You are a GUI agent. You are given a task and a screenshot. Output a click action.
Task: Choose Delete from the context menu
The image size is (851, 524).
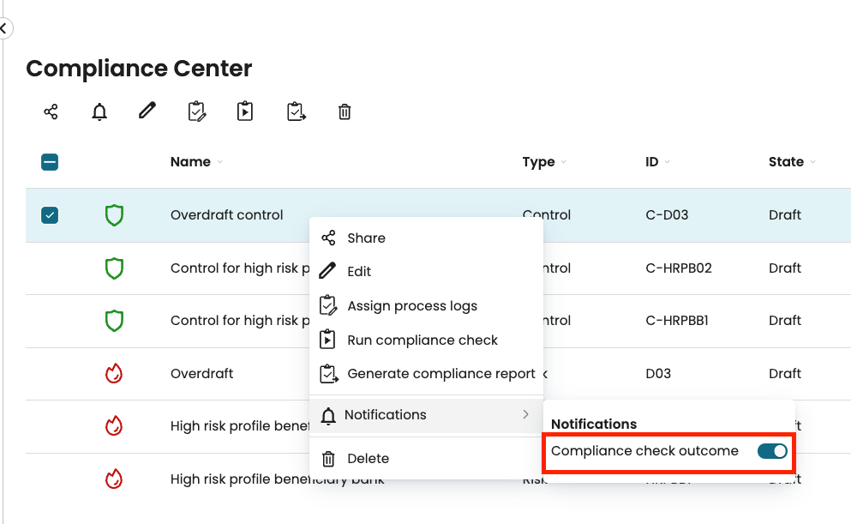click(x=368, y=459)
